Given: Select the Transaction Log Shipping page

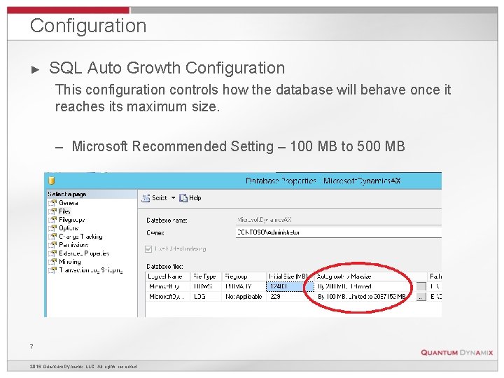Looking at the screenshot, I should pos(91,270).
